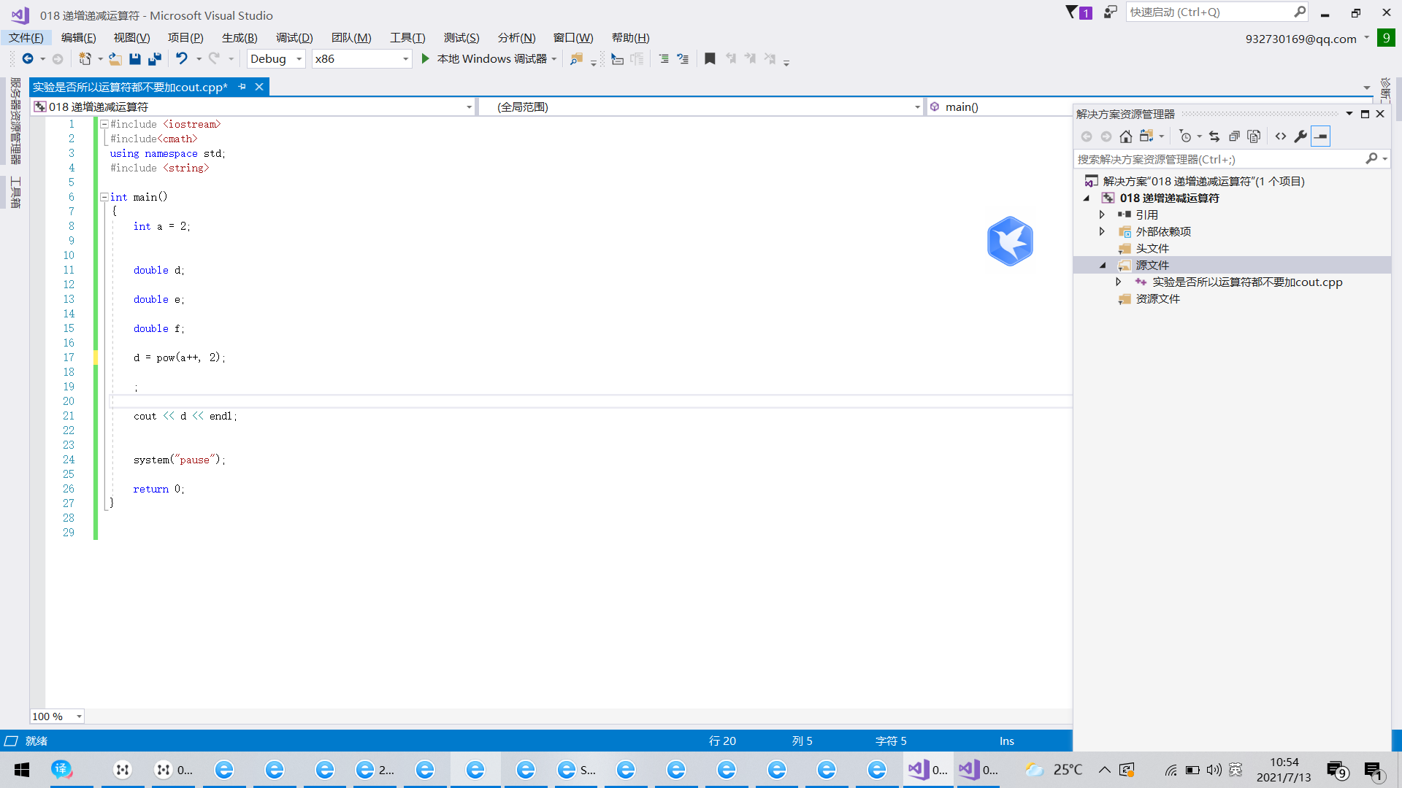Click the Switch Views folder icon in Solution Explorer
The height and width of the screenshot is (788, 1402).
tap(1146, 136)
